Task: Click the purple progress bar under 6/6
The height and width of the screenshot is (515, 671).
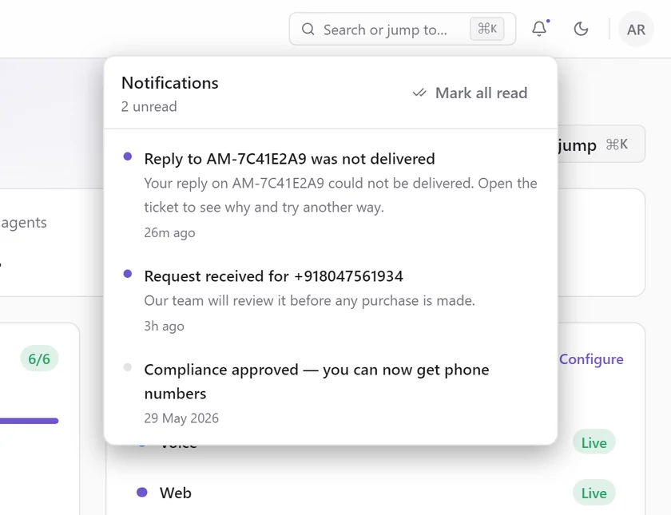Action: [x=29, y=421]
